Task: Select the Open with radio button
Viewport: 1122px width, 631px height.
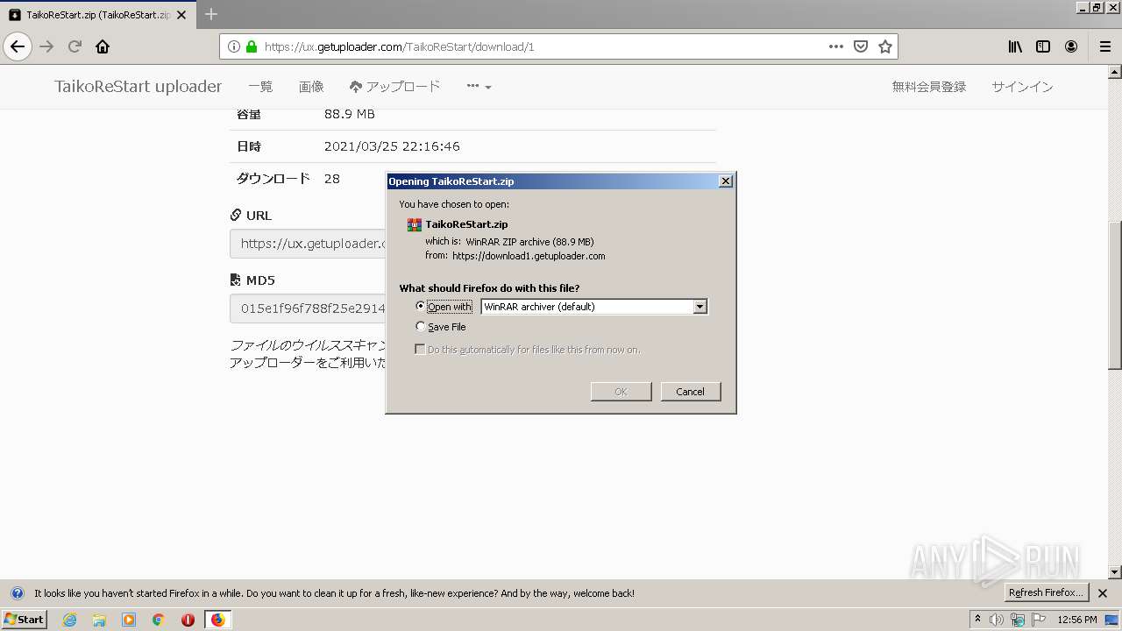Action: point(421,307)
